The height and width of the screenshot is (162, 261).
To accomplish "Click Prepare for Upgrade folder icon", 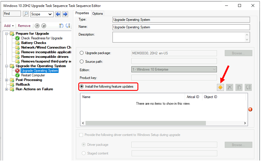I will click(12, 34).
